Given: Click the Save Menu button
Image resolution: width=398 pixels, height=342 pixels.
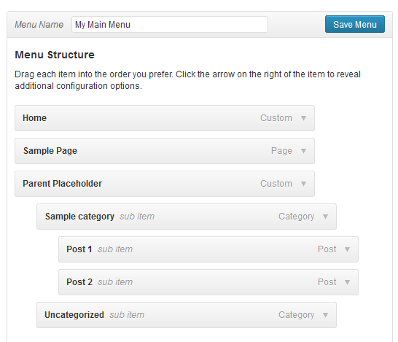Looking at the screenshot, I should coord(354,24).
